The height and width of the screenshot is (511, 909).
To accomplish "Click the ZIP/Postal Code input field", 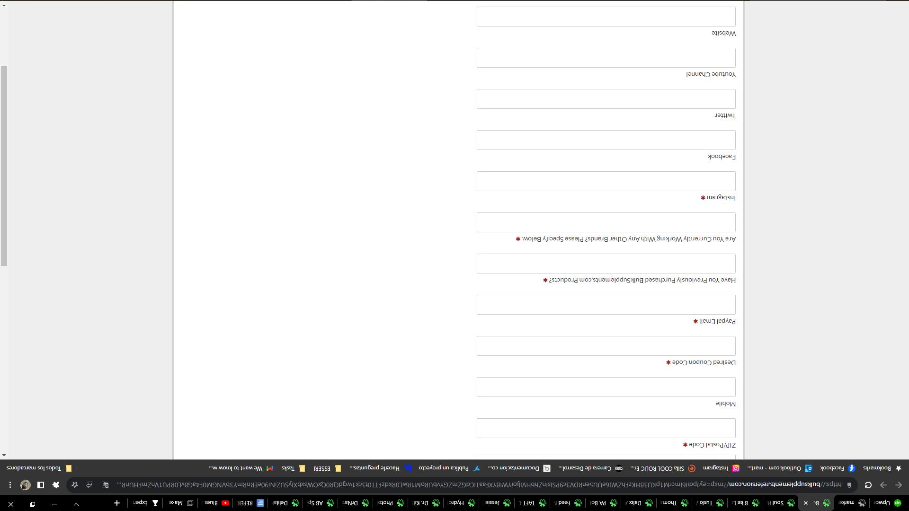I will (x=606, y=428).
